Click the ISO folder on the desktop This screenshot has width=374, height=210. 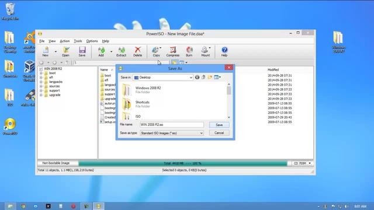point(10,97)
